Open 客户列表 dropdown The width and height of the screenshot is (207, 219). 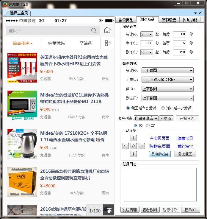pos(146,119)
